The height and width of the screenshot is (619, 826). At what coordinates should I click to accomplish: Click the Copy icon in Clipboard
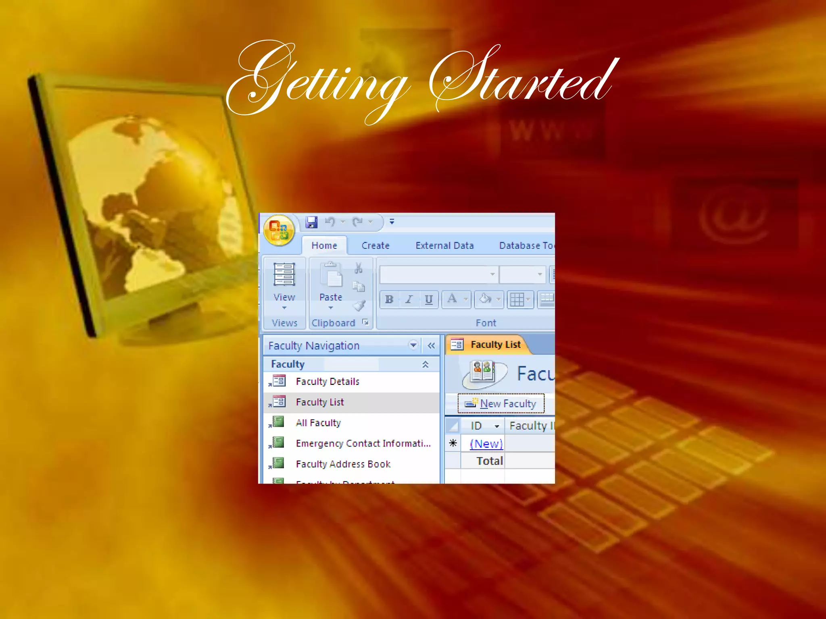(x=358, y=287)
